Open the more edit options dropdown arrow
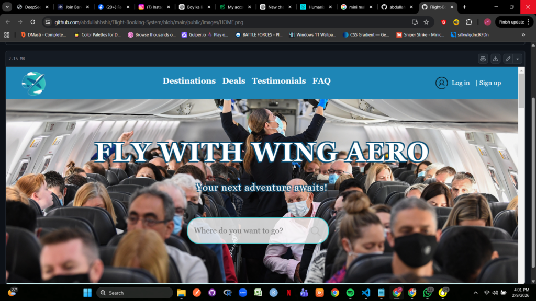Viewport: 536px width, 301px height. click(518, 59)
